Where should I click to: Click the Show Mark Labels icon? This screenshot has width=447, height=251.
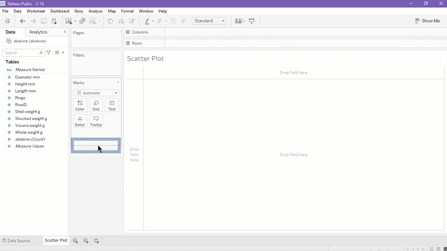(x=173, y=21)
